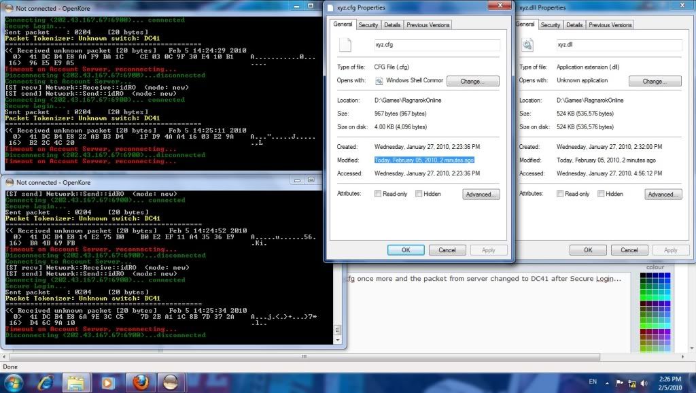Click Done status bar text

(x=10, y=366)
